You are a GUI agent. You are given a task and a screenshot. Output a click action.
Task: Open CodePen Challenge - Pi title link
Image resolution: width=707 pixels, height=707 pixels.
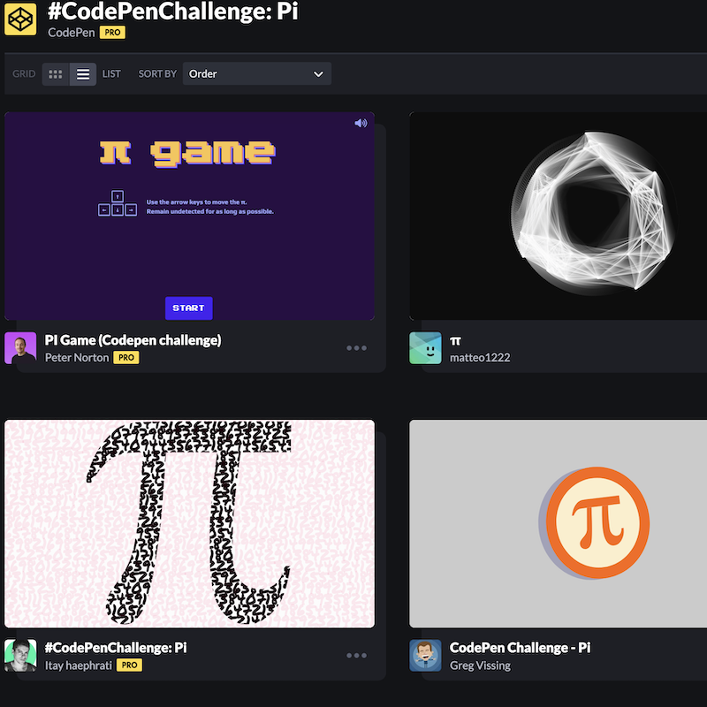click(520, 648)
